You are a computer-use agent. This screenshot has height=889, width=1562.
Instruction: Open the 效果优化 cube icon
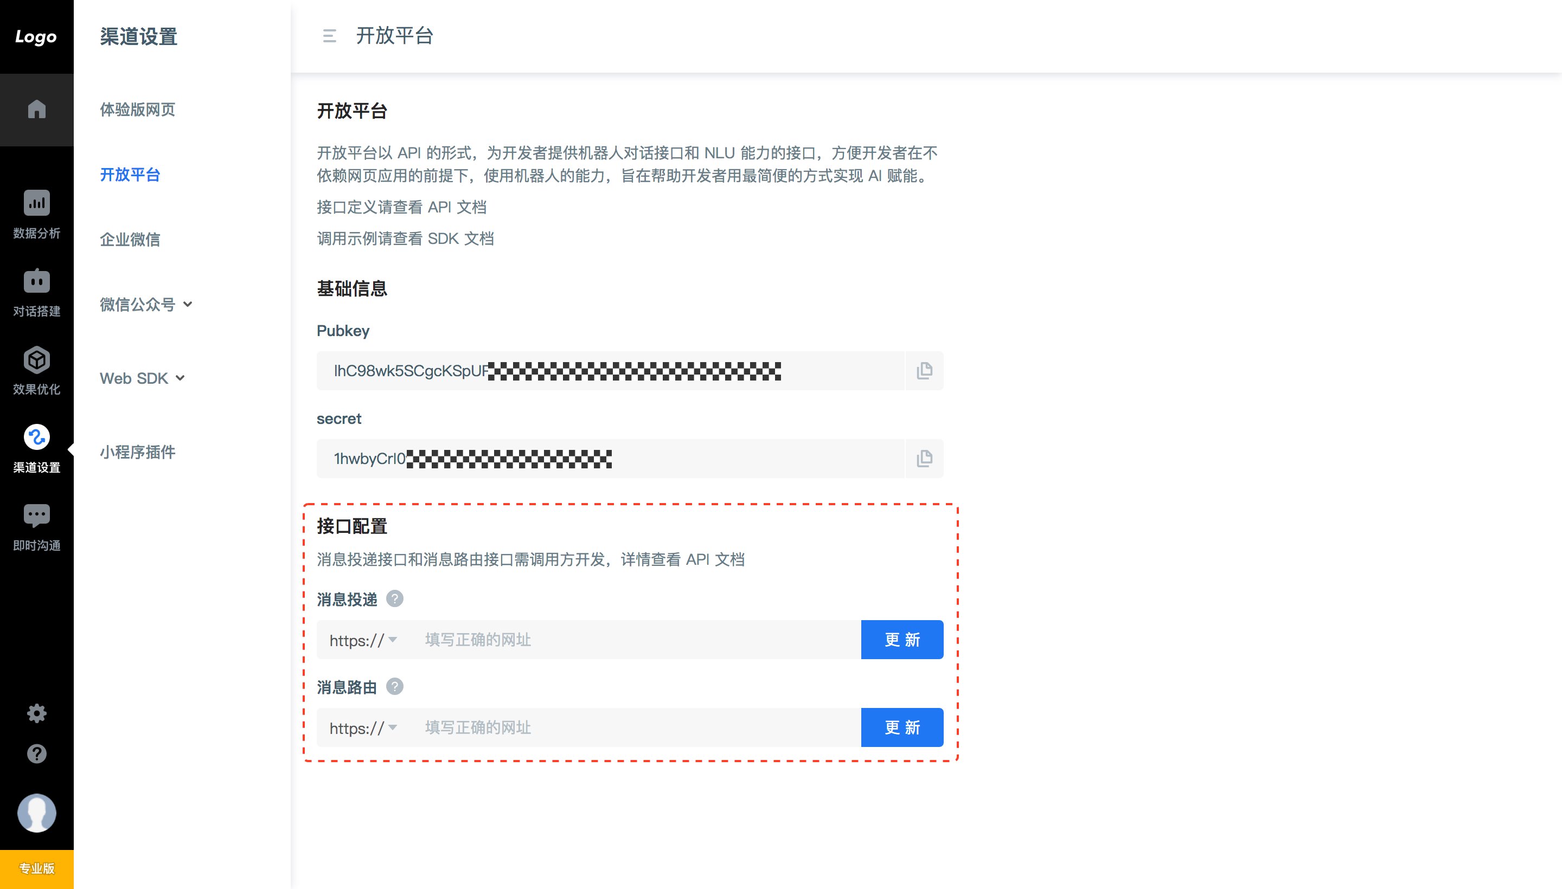point(37,359)
